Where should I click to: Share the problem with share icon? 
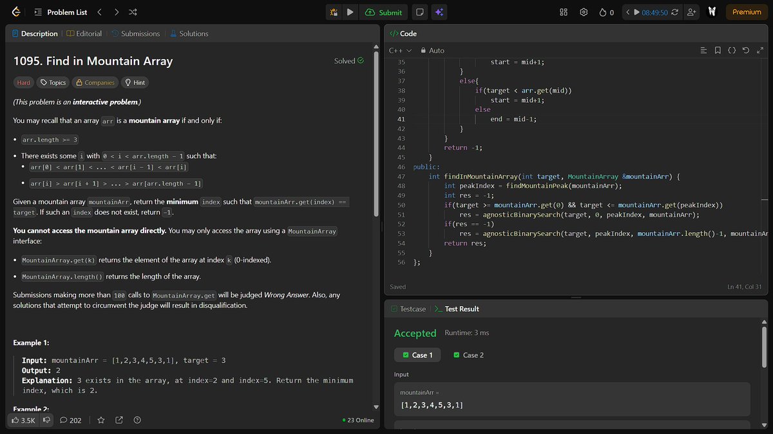(x=119, y=420)
